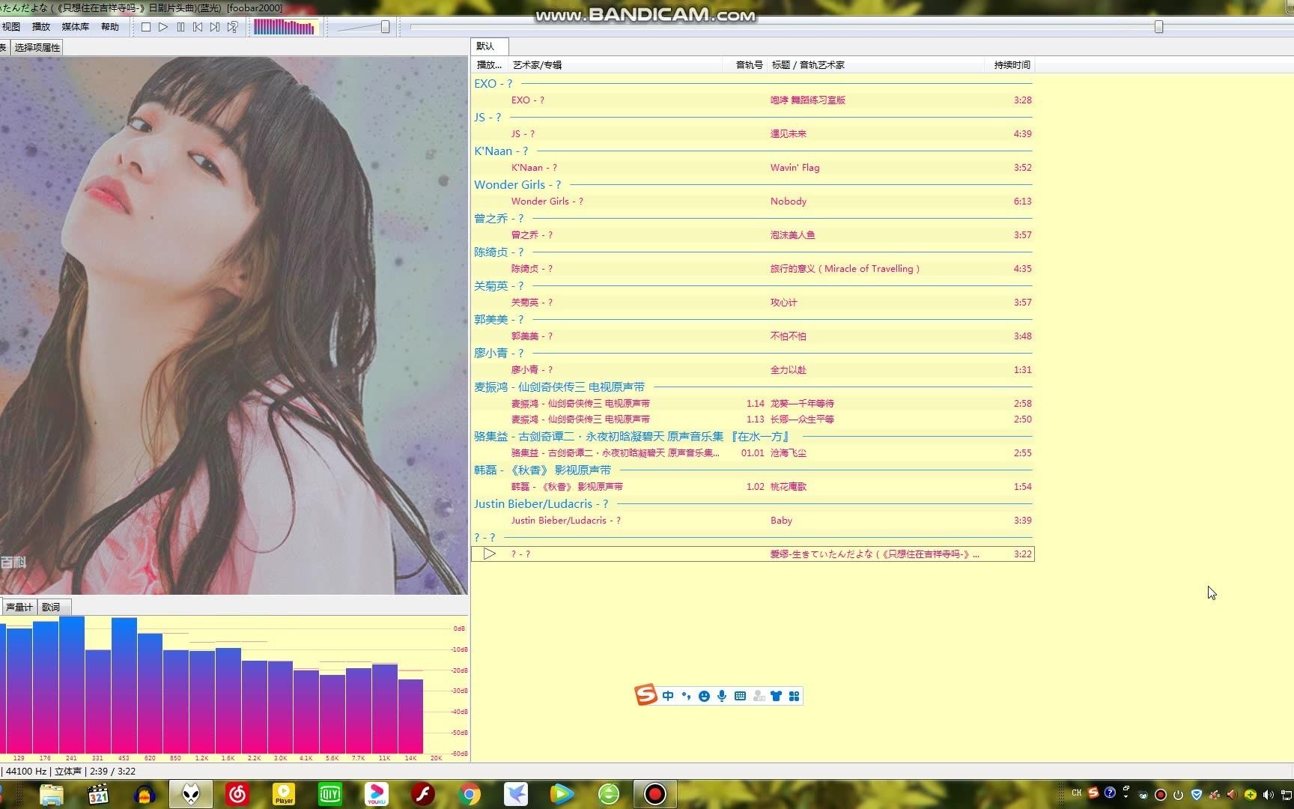Switch to the 声量计 tab

click(19, 607)
